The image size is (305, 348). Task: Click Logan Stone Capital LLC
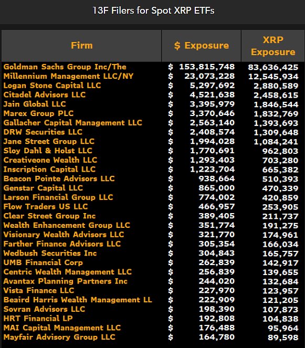click(52, 86)
